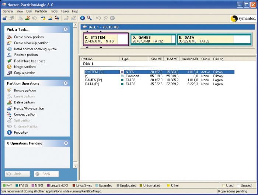
Task: Click the Used MB column header
Action: coord(171,59)
